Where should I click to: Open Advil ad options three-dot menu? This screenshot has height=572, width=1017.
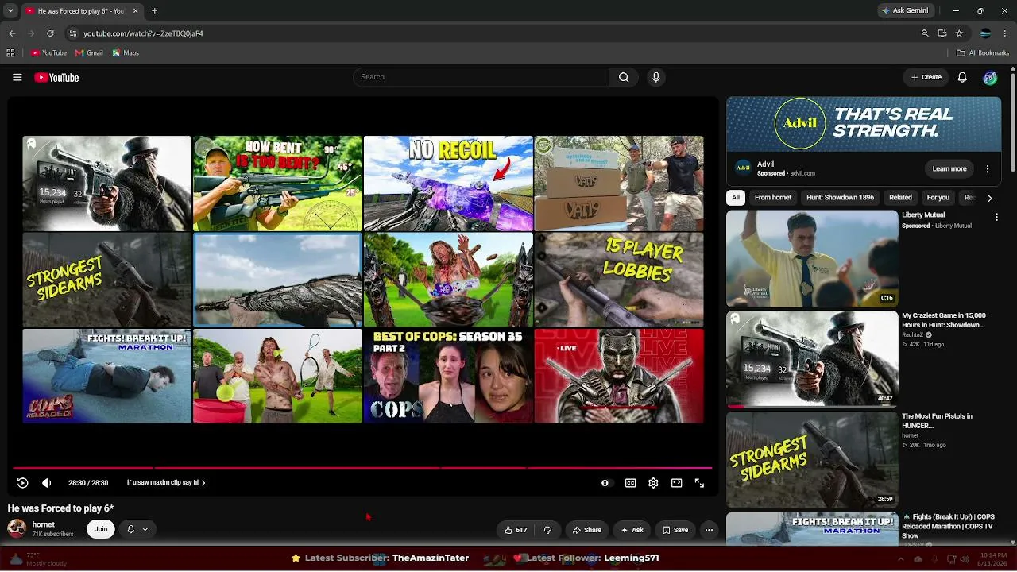(x=988, y=169)
